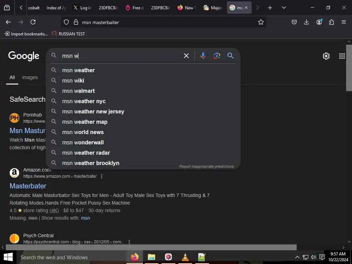Click the Search the web and Windows box

pyautogui.click(x=71, y=257)
